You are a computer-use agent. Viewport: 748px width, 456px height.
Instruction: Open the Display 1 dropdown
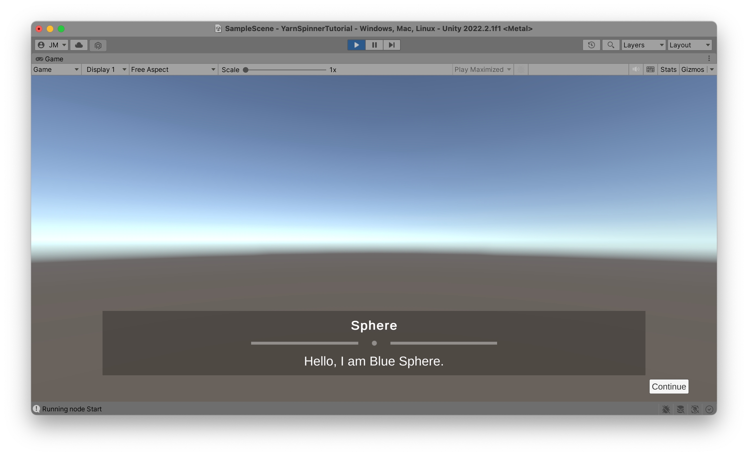point(106,69)
